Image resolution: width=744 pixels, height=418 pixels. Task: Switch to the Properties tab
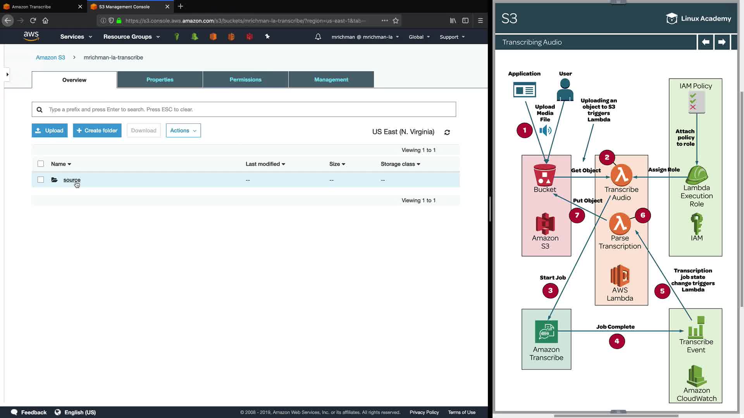coord(160,79)
